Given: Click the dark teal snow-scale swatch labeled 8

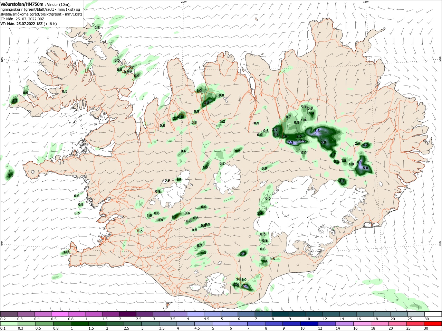Looking at the screenshot, I should click(x=280, y=314).
